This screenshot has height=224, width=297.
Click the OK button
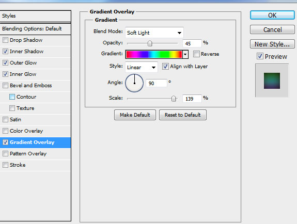pos(272,15)
